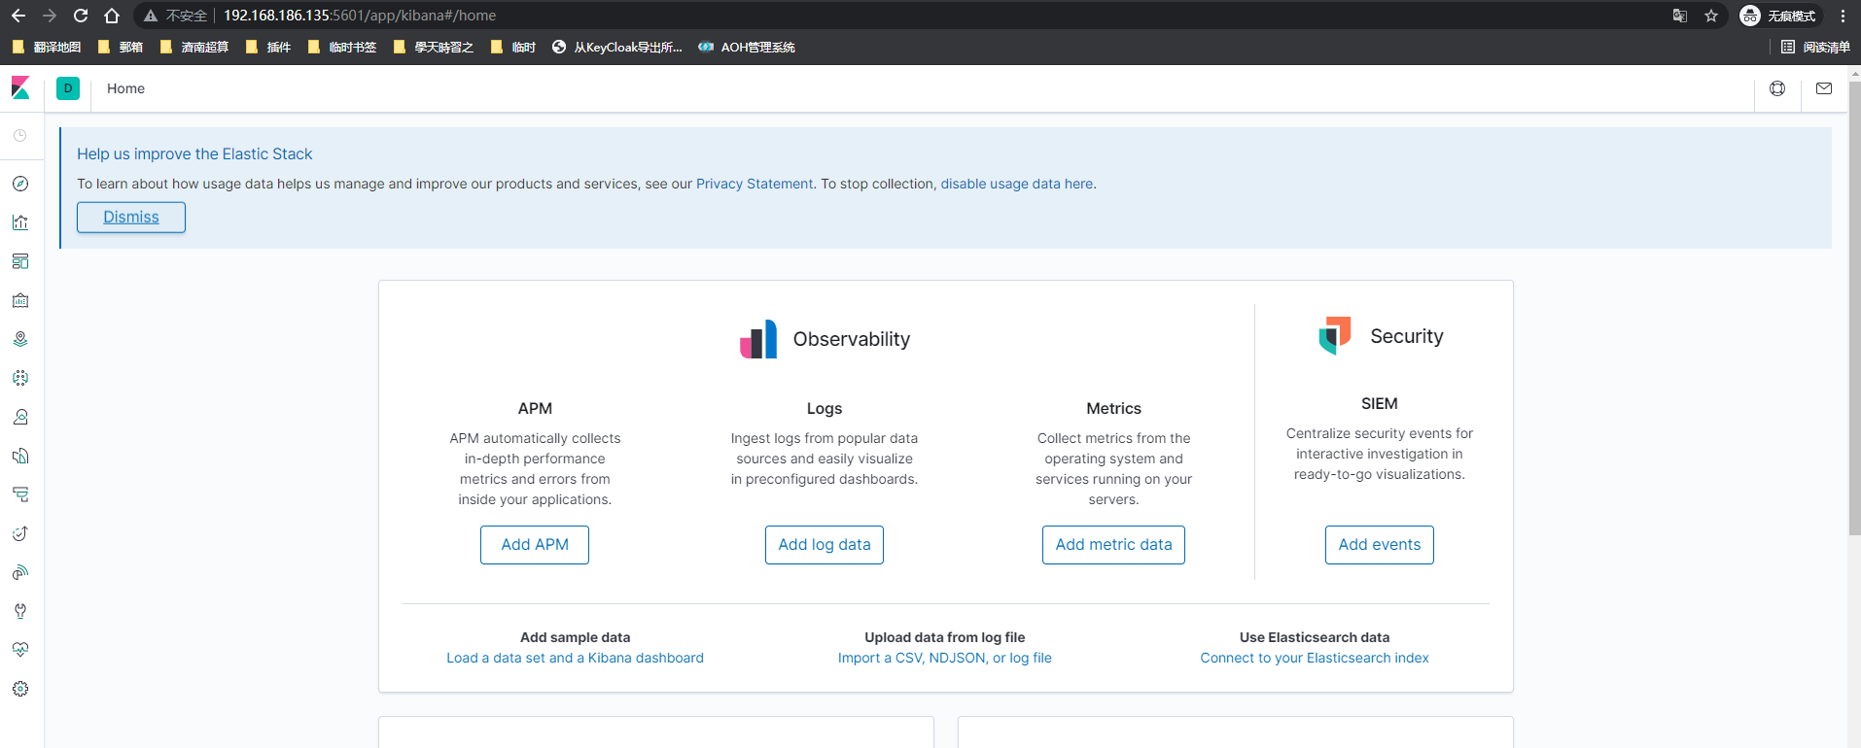Reload the page with the browser refresh icon
Screen dimensions: 1861x748
81,16
